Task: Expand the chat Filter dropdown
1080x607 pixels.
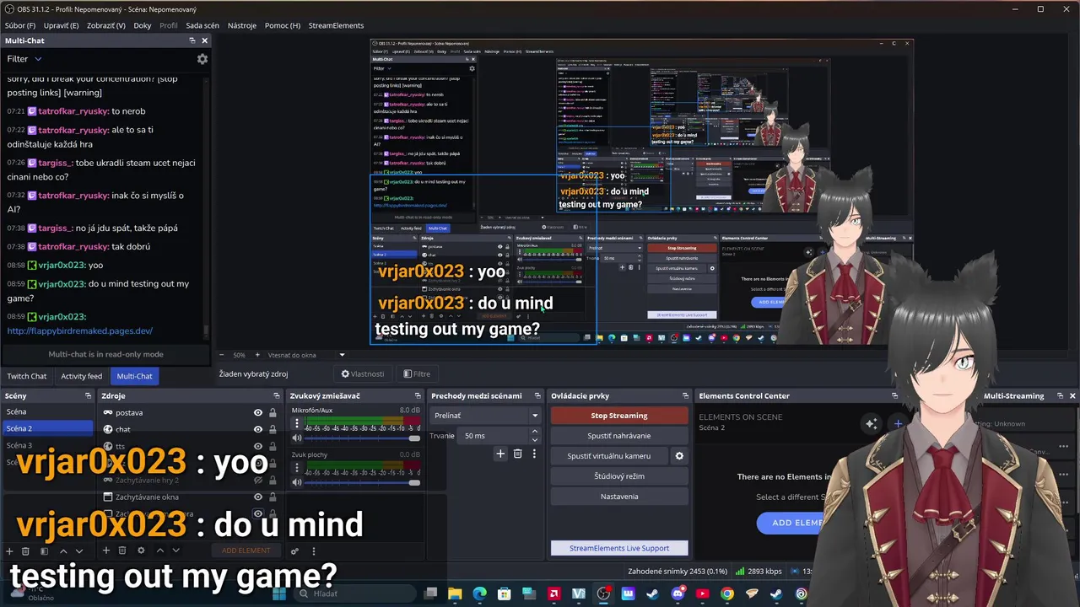Action: tap(24, 59)
